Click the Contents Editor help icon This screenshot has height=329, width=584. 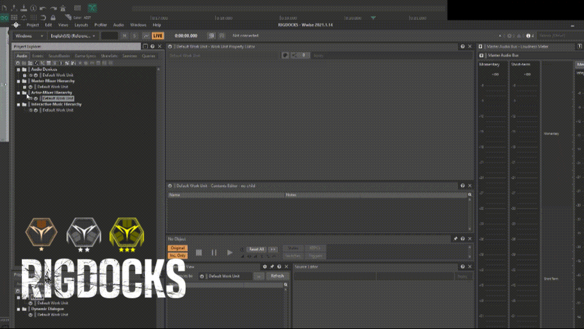[462, 186]
